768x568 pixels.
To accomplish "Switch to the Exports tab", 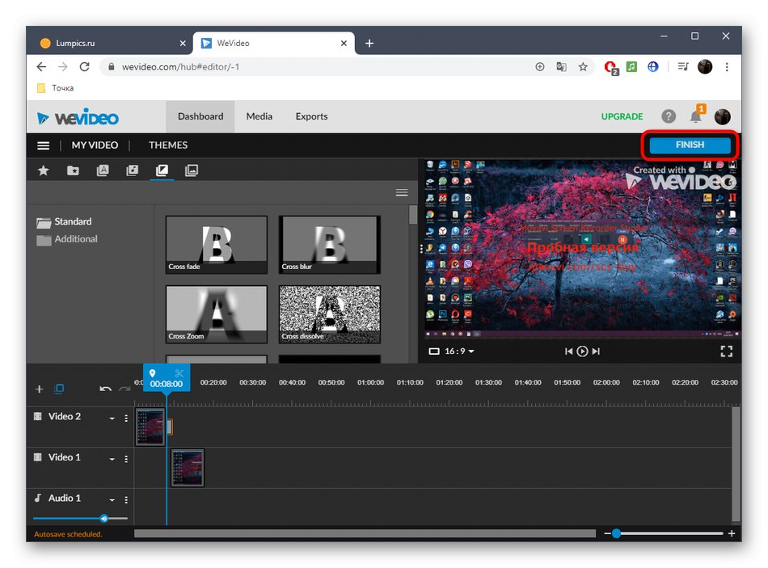I will (310, 116).
